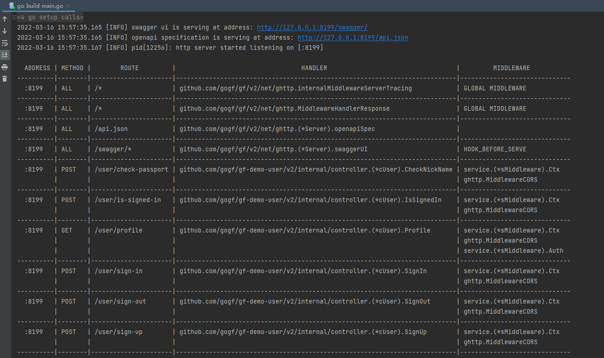604x358 pixels.
Task: Expand the collapsed '<4 go setup calls>' node
Action: [15, 17]
